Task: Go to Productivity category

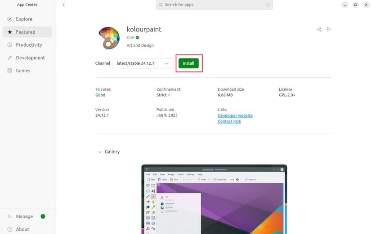Action: click(x=29, y=45)
